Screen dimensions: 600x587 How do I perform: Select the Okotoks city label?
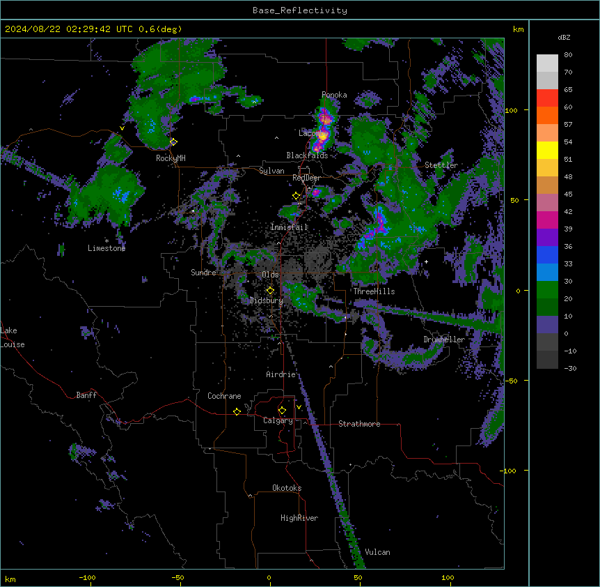(287, 488)
